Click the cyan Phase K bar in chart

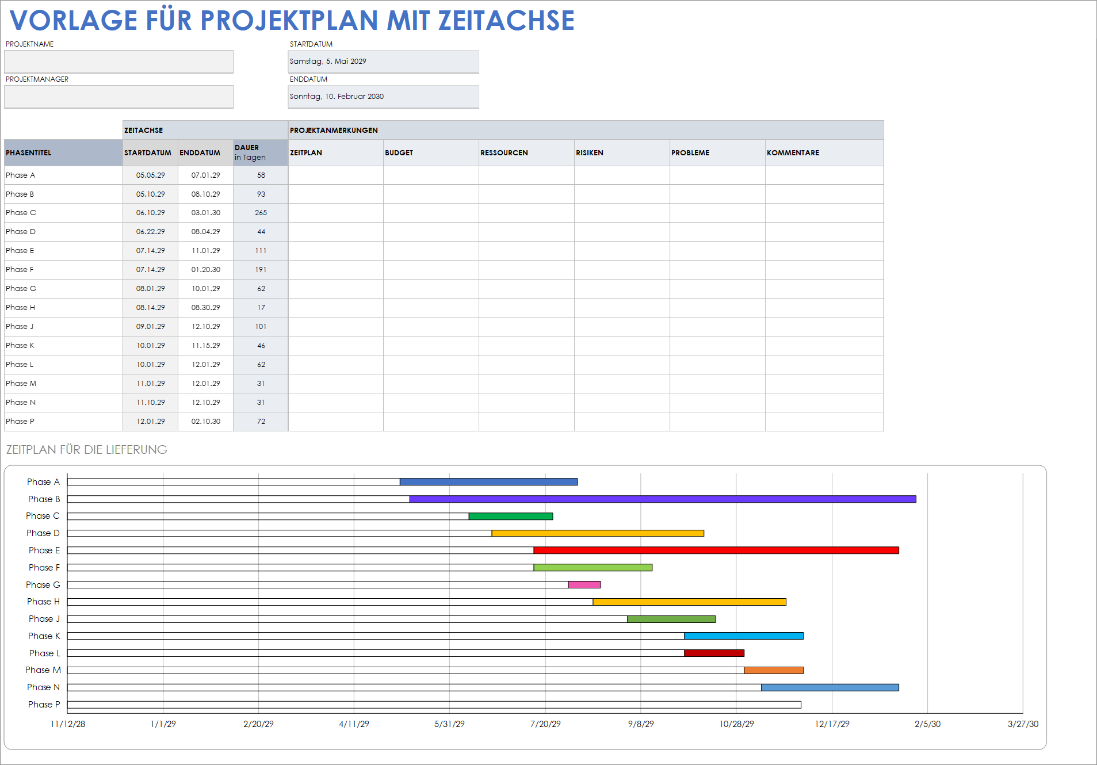744,636
